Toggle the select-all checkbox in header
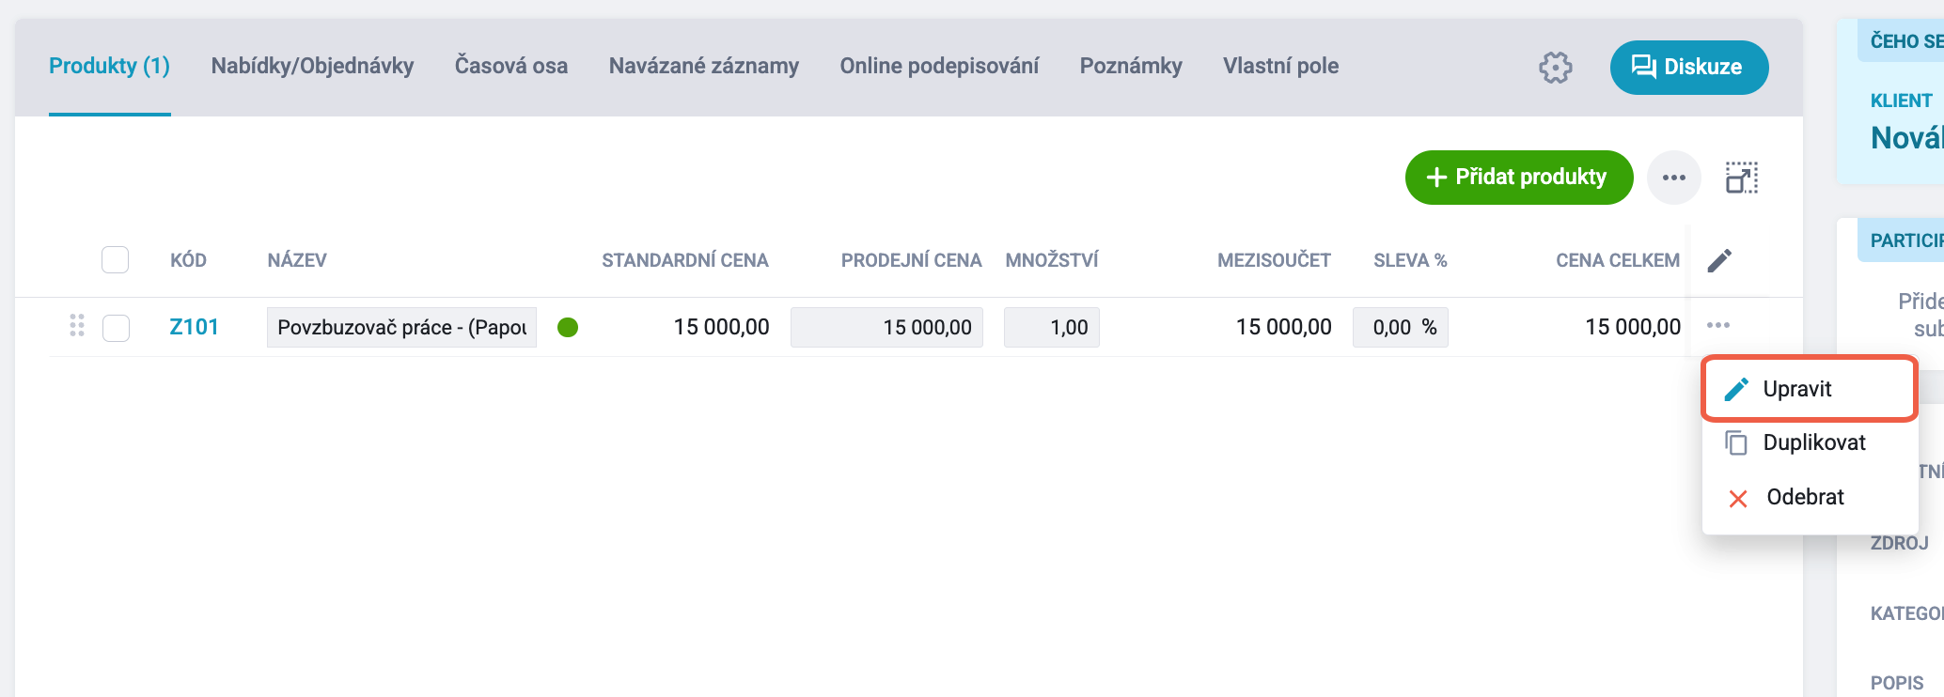This screenshot has height=697, width=1944. coord(115,259)
